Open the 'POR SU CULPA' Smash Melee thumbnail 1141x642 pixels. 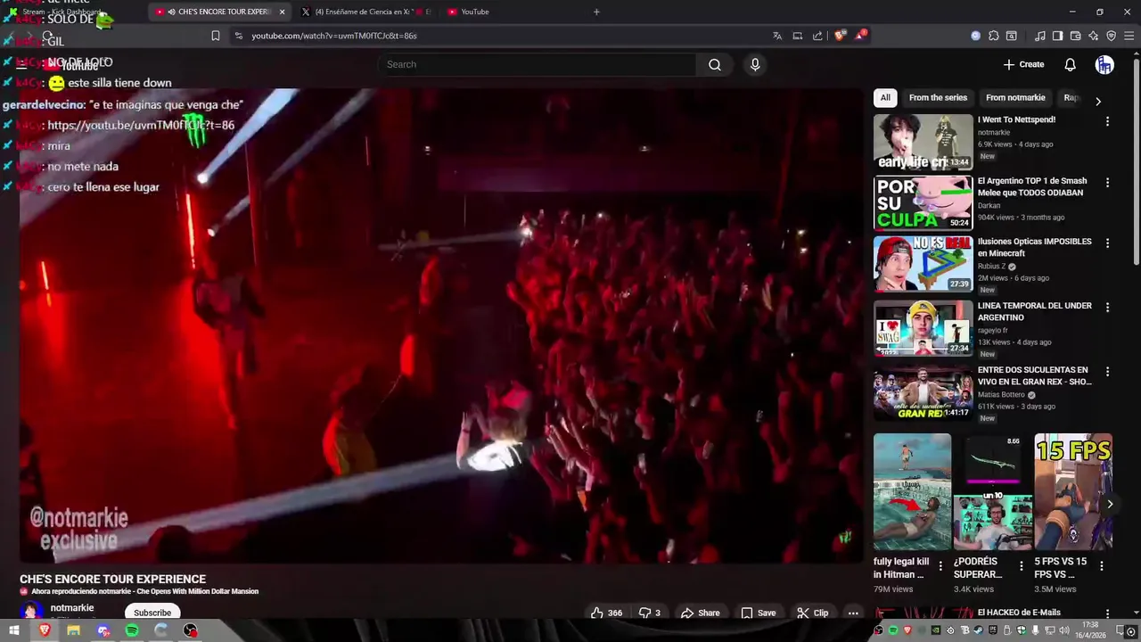click(923, 202)
